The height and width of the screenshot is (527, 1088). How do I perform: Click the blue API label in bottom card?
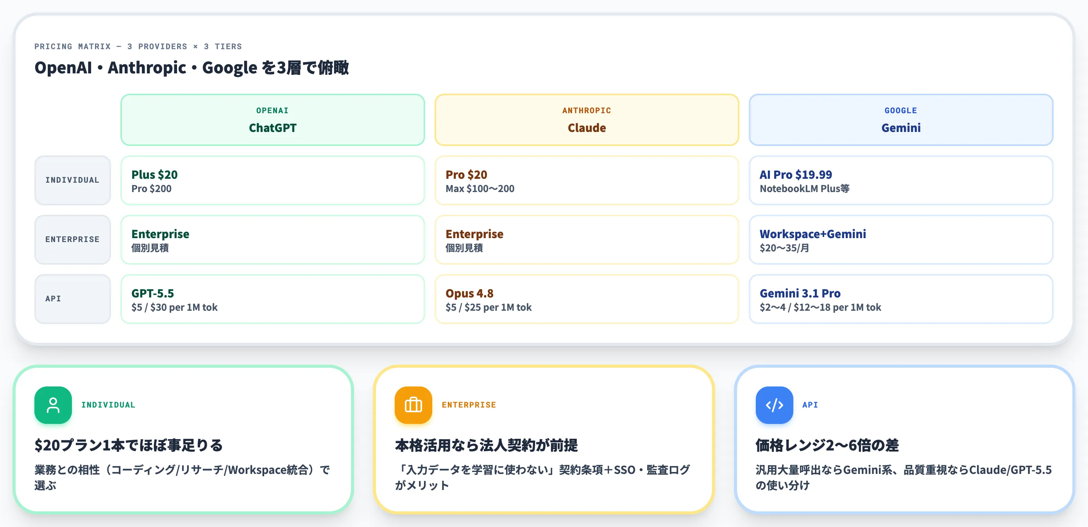pos(810,405)
